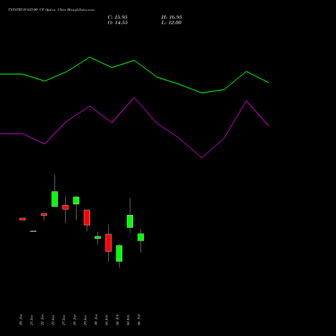The height and width of the screenshot is (336, 336).
Task: Click the green candle for 02 Feb
Action: (x=119, y=253)
